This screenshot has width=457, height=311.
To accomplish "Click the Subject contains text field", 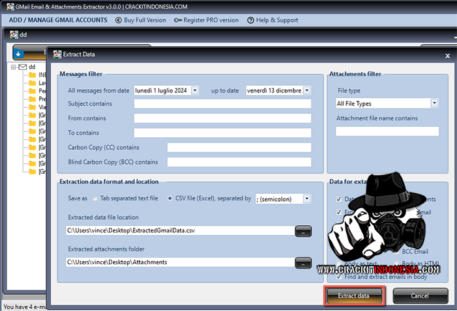I will point(222,104).
